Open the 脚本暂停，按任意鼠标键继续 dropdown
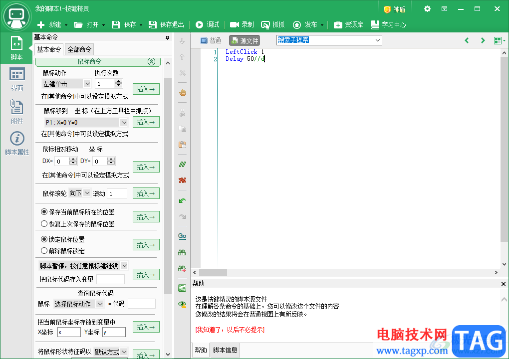 (x=83, y=266)
